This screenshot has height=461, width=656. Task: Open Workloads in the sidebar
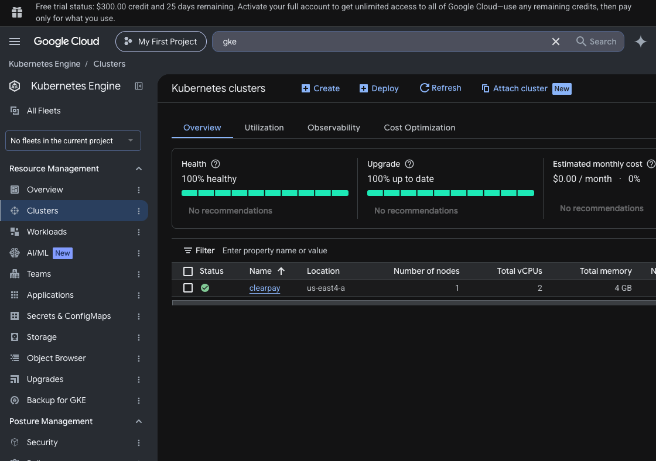pos(46,232)
